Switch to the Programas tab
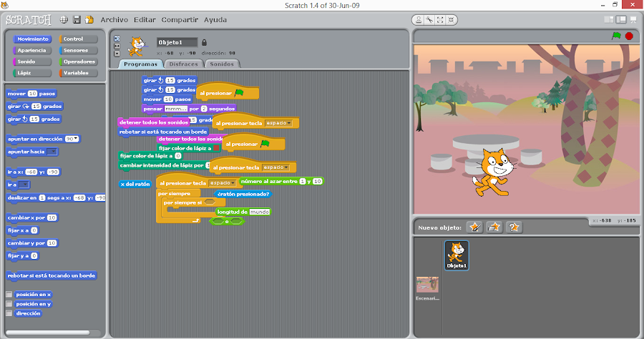 click(x=140, y=64)
